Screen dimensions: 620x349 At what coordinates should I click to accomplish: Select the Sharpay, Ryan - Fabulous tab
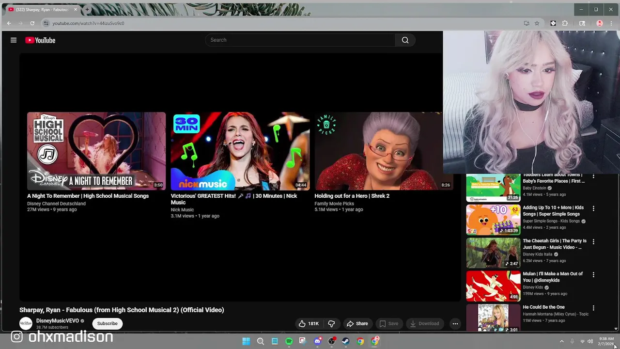click(x=42, y=9)
